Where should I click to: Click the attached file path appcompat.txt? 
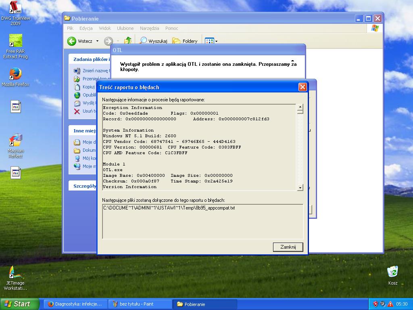(x=169, y=208)
